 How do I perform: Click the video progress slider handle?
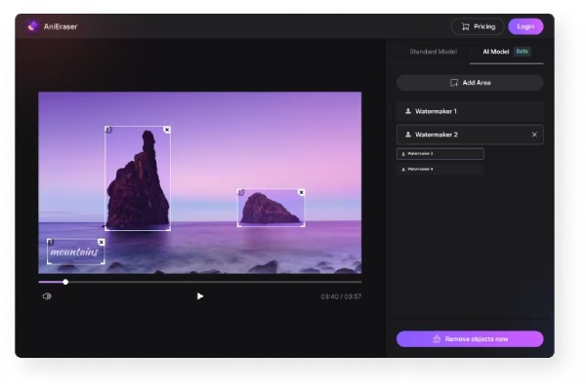65,282
